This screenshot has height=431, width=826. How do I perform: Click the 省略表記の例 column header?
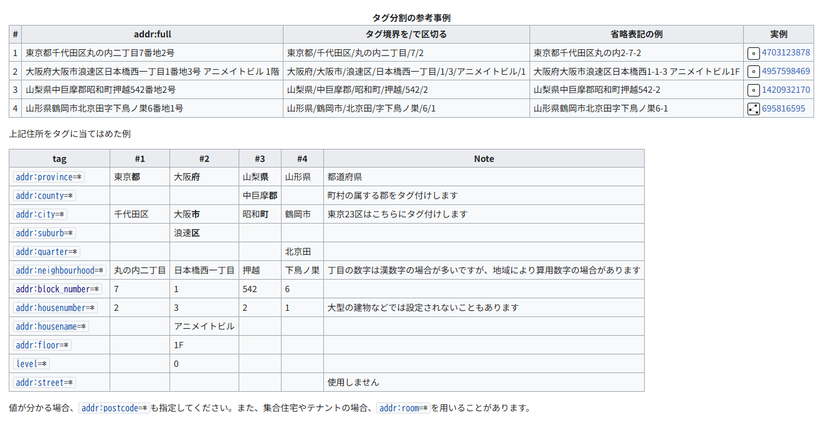tap(637, 34)
